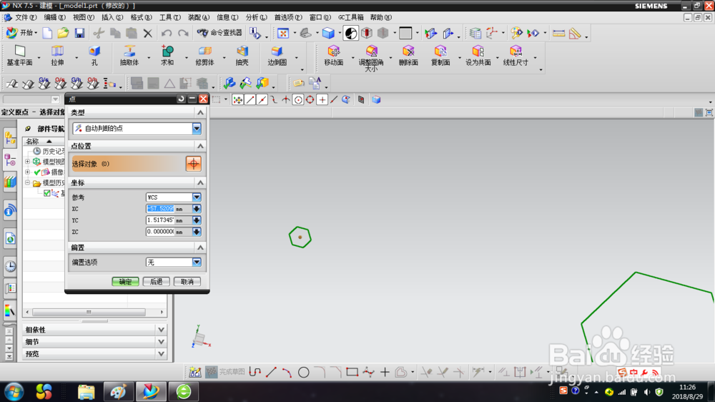
Task: Open the ZC value options arrow
Action: click(x=197, y=232)
